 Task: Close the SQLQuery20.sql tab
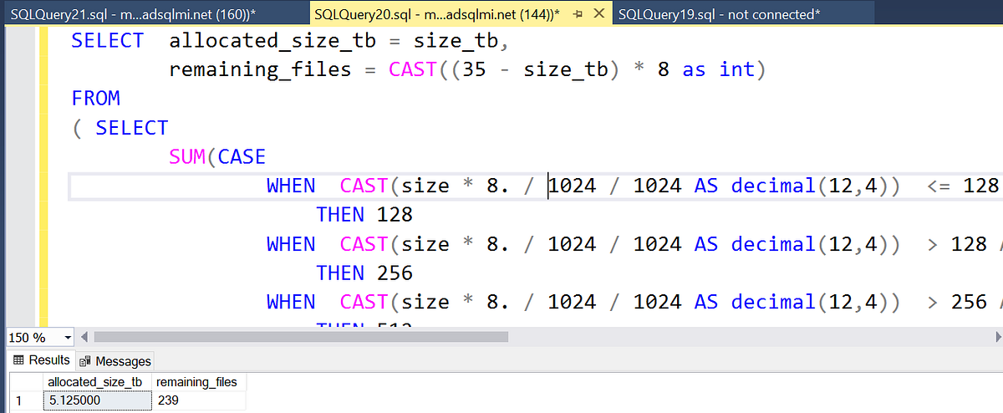[598, 14]
